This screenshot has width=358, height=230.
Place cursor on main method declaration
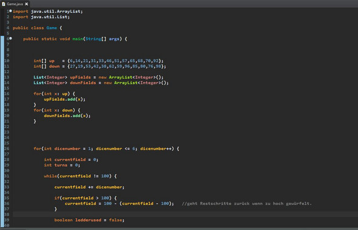(75, 39)
